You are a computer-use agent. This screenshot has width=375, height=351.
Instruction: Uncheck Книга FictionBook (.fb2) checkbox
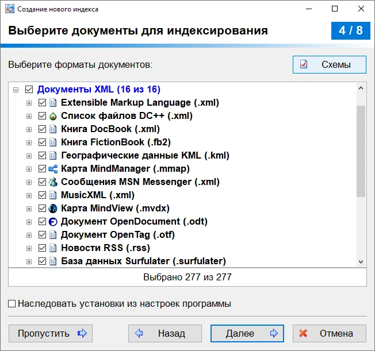pos(43,142)
